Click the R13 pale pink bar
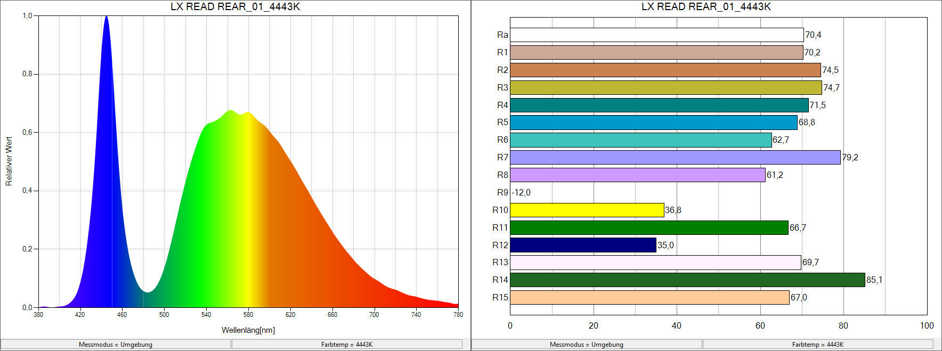This screenshot has width=942, height=351. [x=655, y=262]
